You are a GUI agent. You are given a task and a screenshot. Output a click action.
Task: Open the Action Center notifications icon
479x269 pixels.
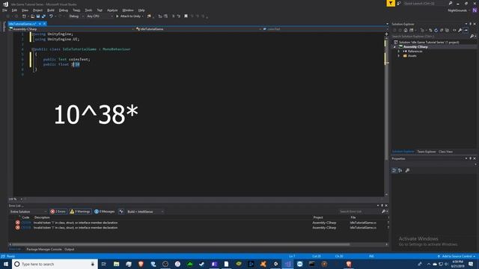[x=471, y=264]
